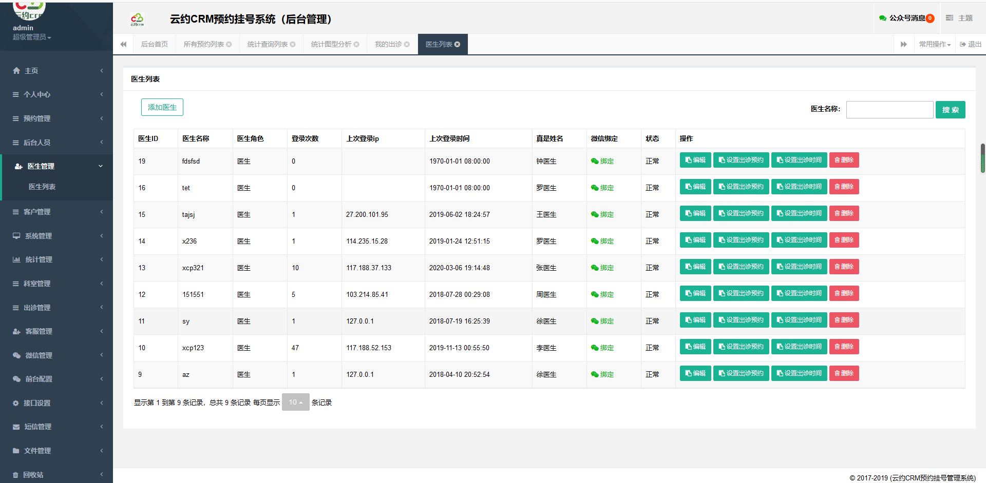The height and width of the screenshot is (483, 986).
Task: Close the 所有预约列表 tab via its X icon
Action: click(x=229, y=45)
